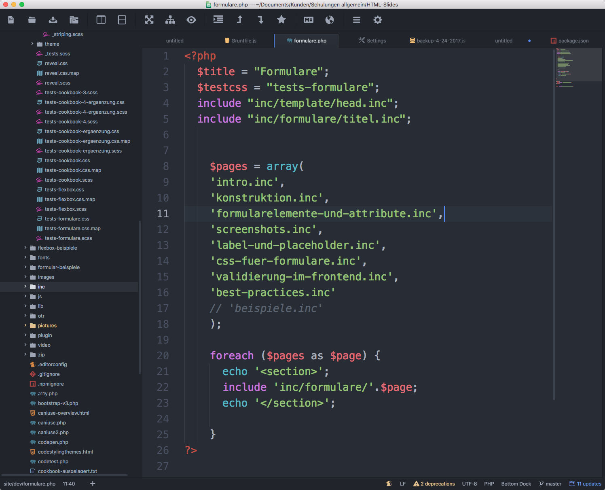Open a11y.php in the tree
Screen dimensions: 605x490
pos(48,394)
